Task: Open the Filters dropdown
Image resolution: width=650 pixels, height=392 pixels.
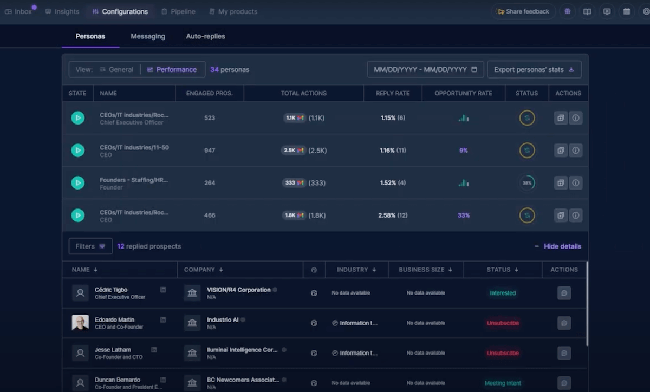Action: tap(90, 246)
